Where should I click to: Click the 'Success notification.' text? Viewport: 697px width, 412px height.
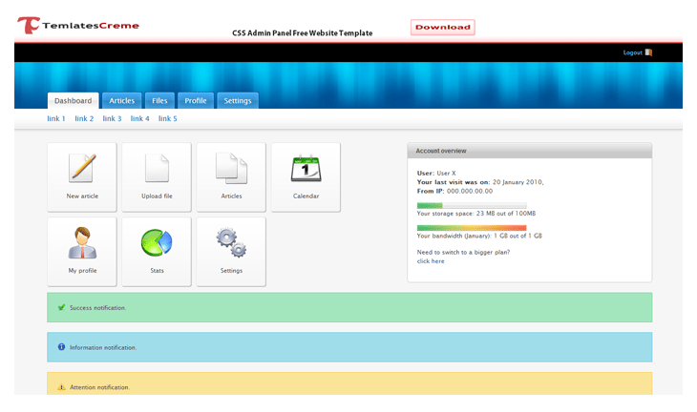tap(97, 308)
